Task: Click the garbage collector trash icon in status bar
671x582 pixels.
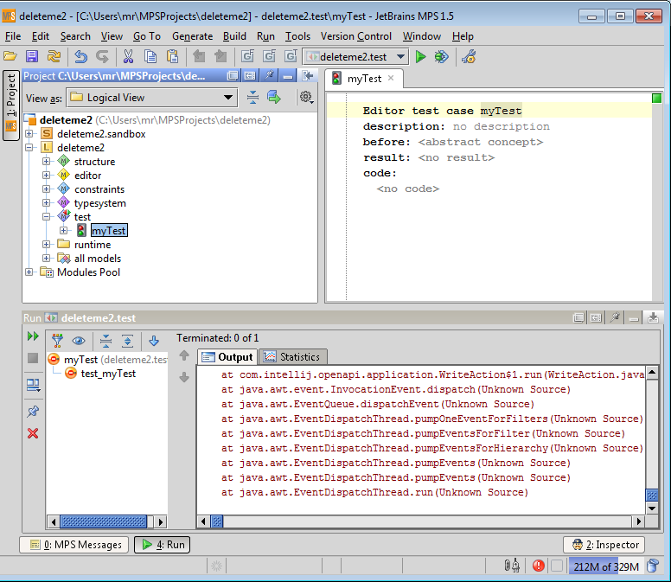Action: (x=653, y=566)
